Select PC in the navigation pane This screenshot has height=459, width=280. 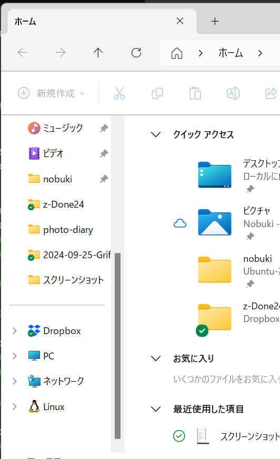[x=41, y=356]
